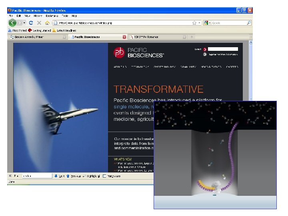Open the News & Events navigation item

coord(211,67)
